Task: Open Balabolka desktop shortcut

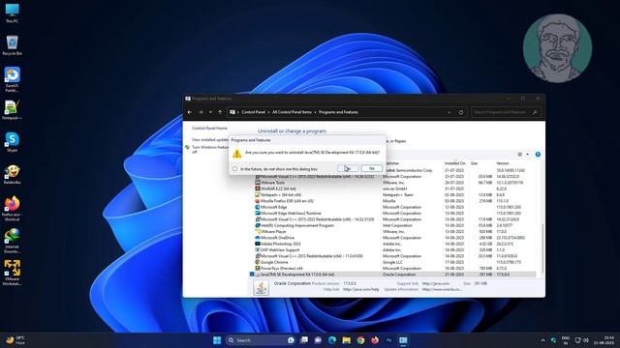Action: click(13, 174)
